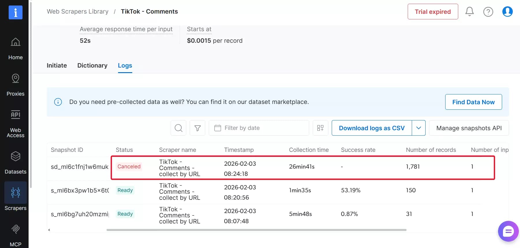The image size is (520, 248).
Task: Click the 150 records cell
Action: [411, 190]
